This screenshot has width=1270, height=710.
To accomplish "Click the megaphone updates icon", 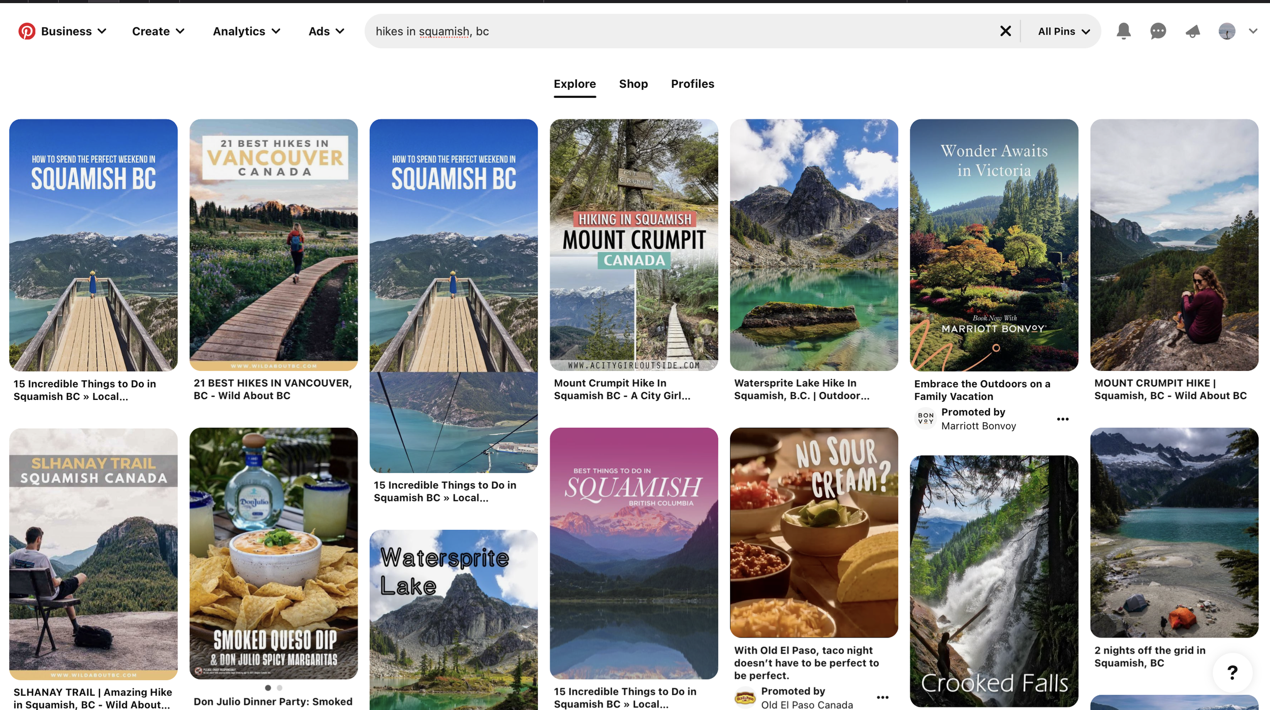I will (1192, 31).
